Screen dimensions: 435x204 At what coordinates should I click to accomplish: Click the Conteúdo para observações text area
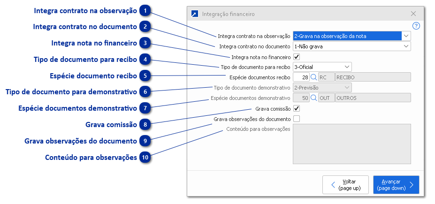[352, 144]
